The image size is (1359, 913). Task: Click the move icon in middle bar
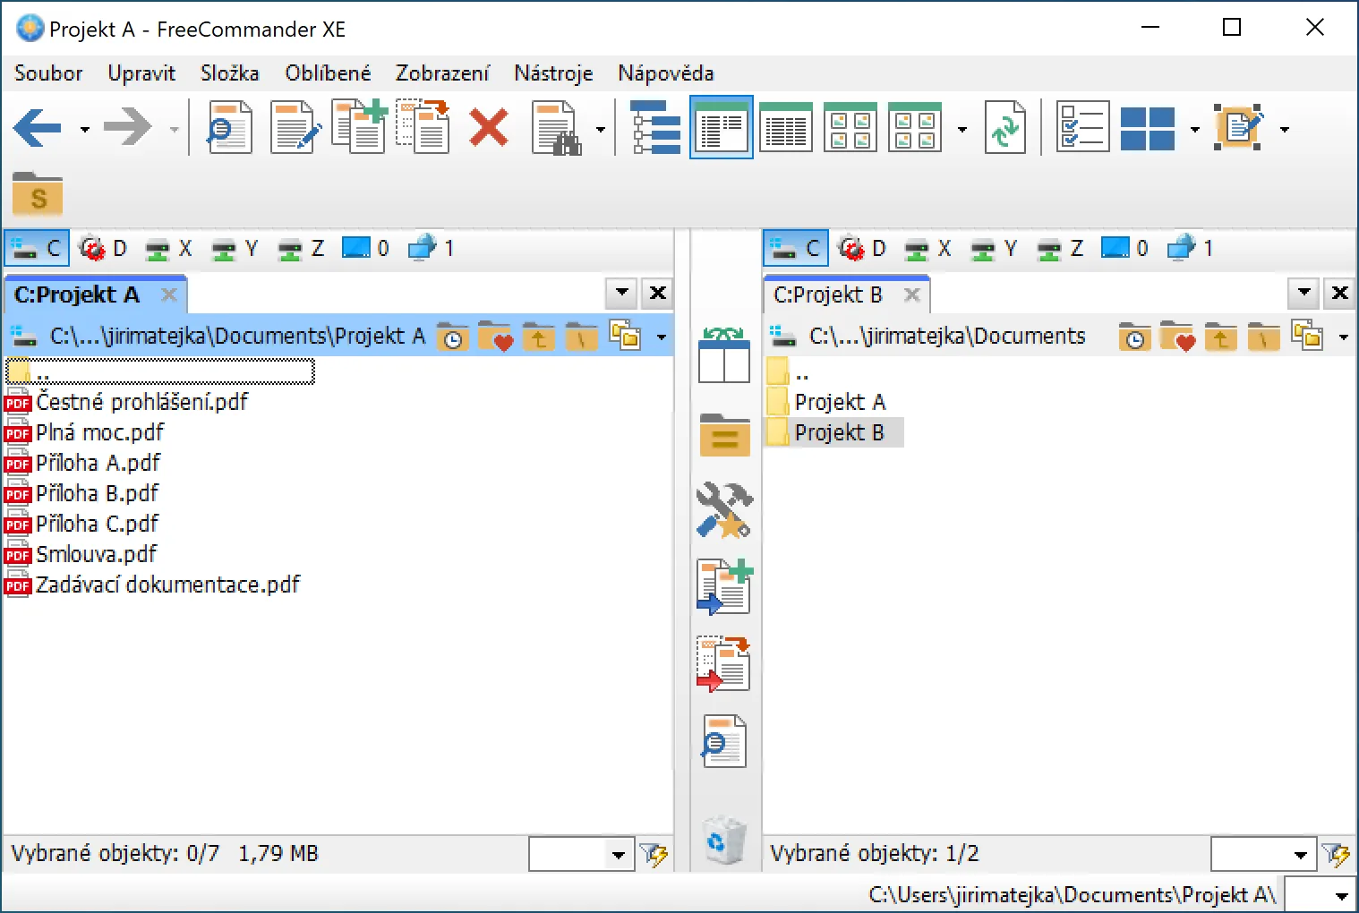pyautogui.click(x=723, y=664)
